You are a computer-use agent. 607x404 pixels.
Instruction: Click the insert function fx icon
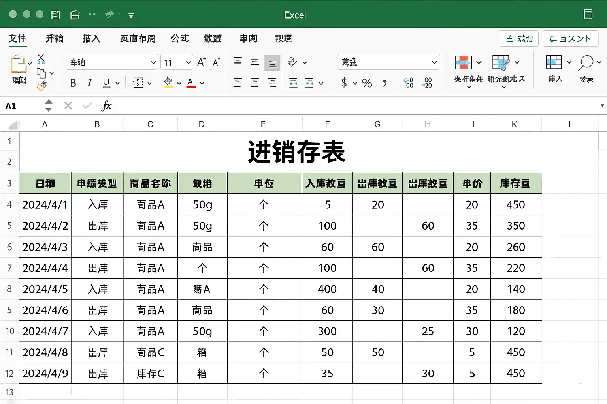pos(106,106)
